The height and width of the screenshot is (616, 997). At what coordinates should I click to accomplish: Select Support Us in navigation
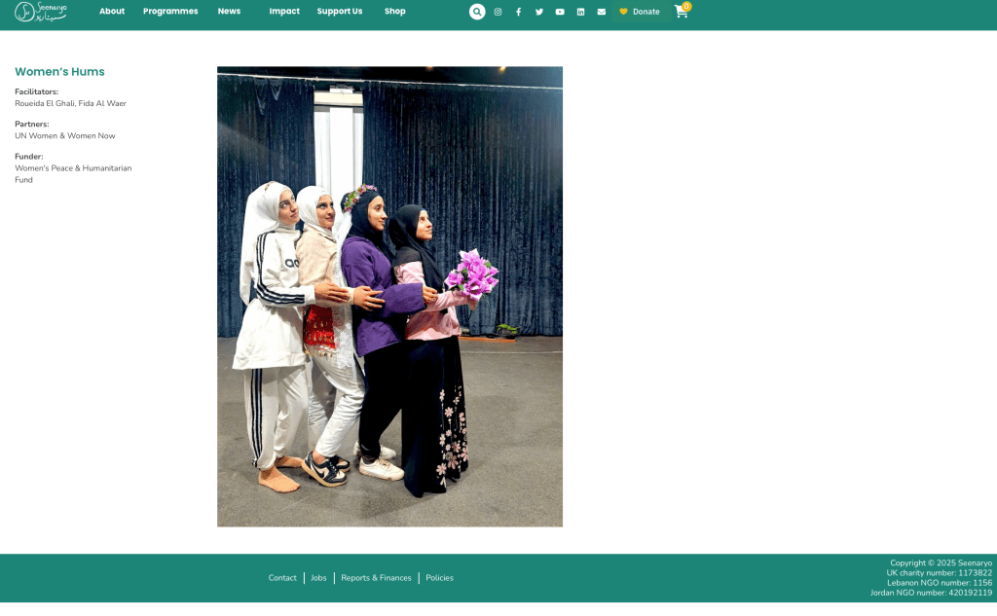click(340, 12)
